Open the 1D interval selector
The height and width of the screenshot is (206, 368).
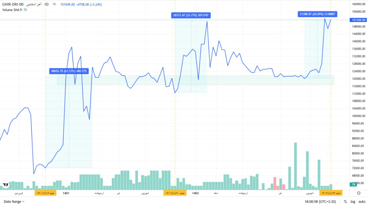[46, 4]
